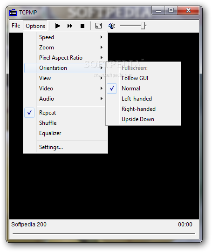Click the playback position seek bar
The width and height of the screenshot is (212, 252).
[104, 233]
